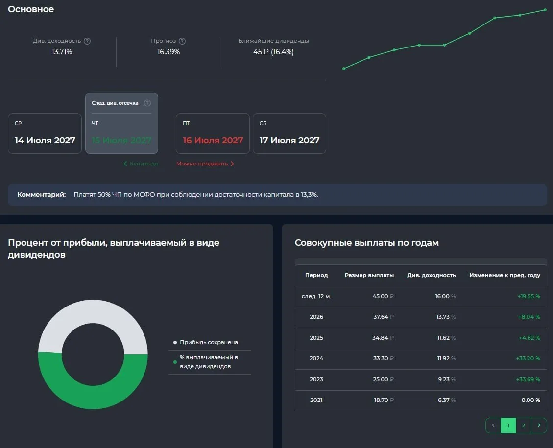Click the +19.55 % change value
This screenshot has width=553, height=448.
click(x=529, y=296)
